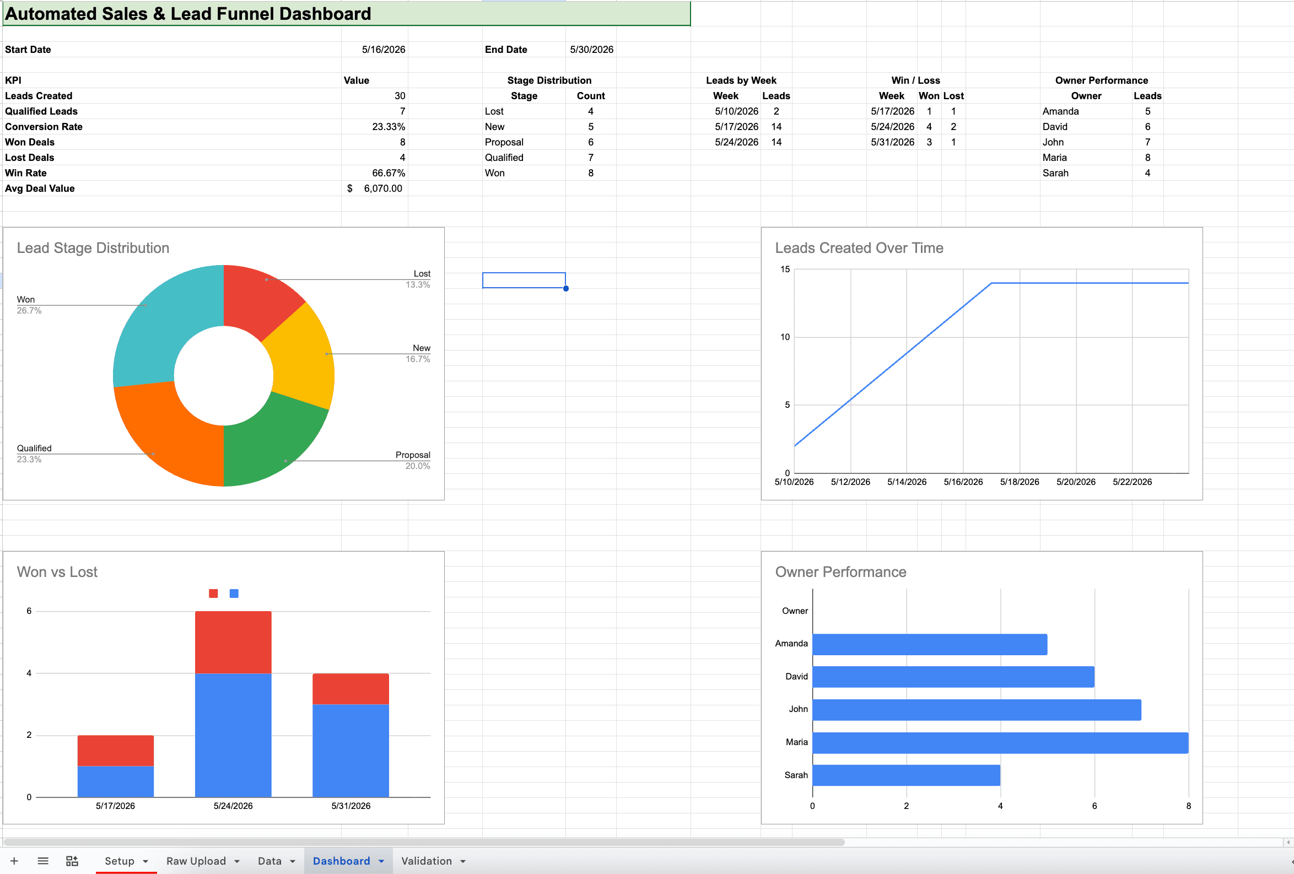Viewport: 1294px width, 874px height.
Task: Select the Owner Performance chart title
Action: 841,571
